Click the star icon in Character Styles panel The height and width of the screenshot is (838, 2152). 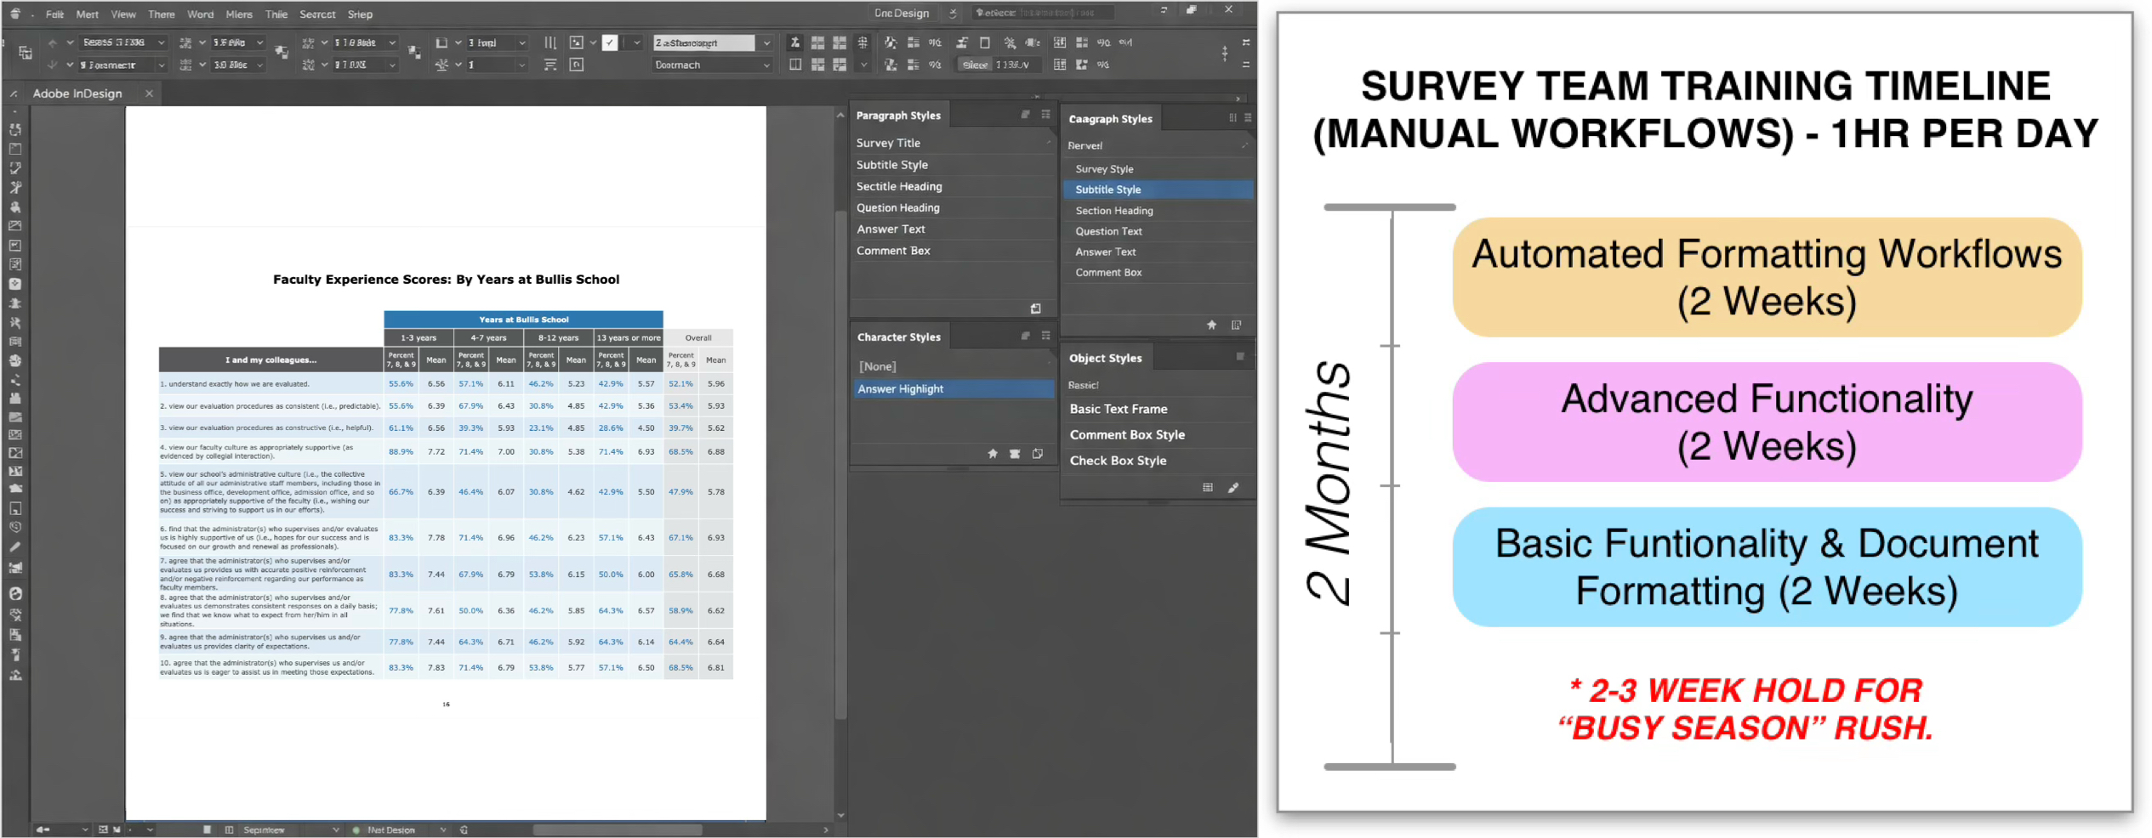coord(992,454)
